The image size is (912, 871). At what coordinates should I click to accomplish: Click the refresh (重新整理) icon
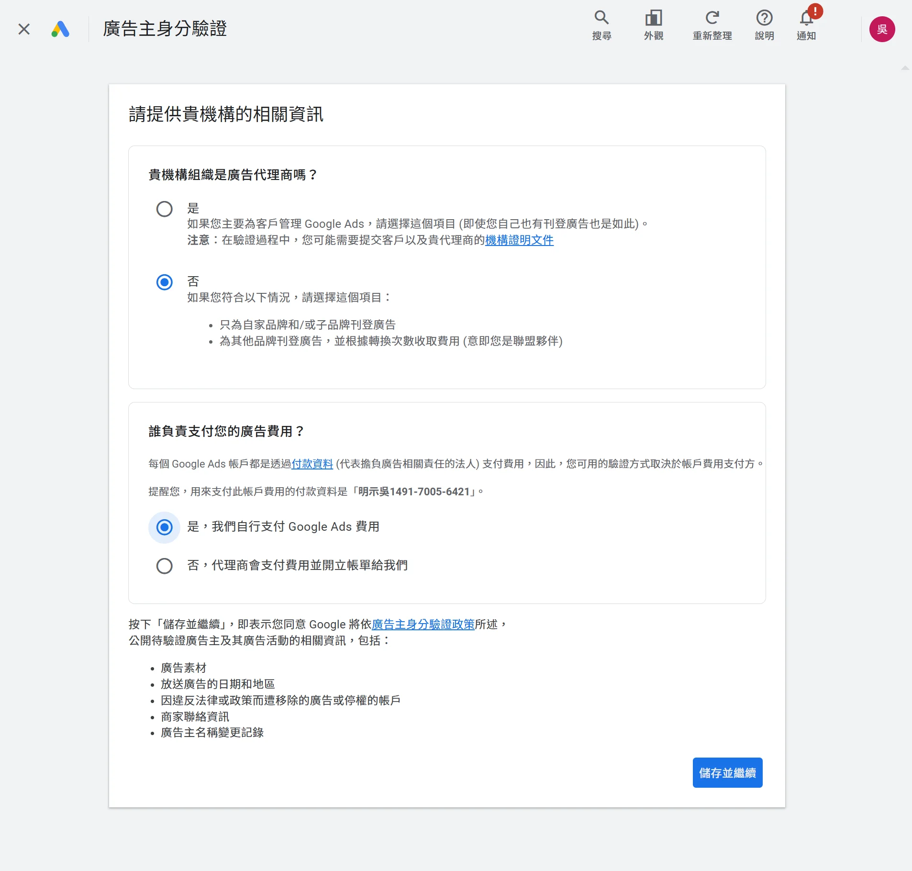pos(712,25)
